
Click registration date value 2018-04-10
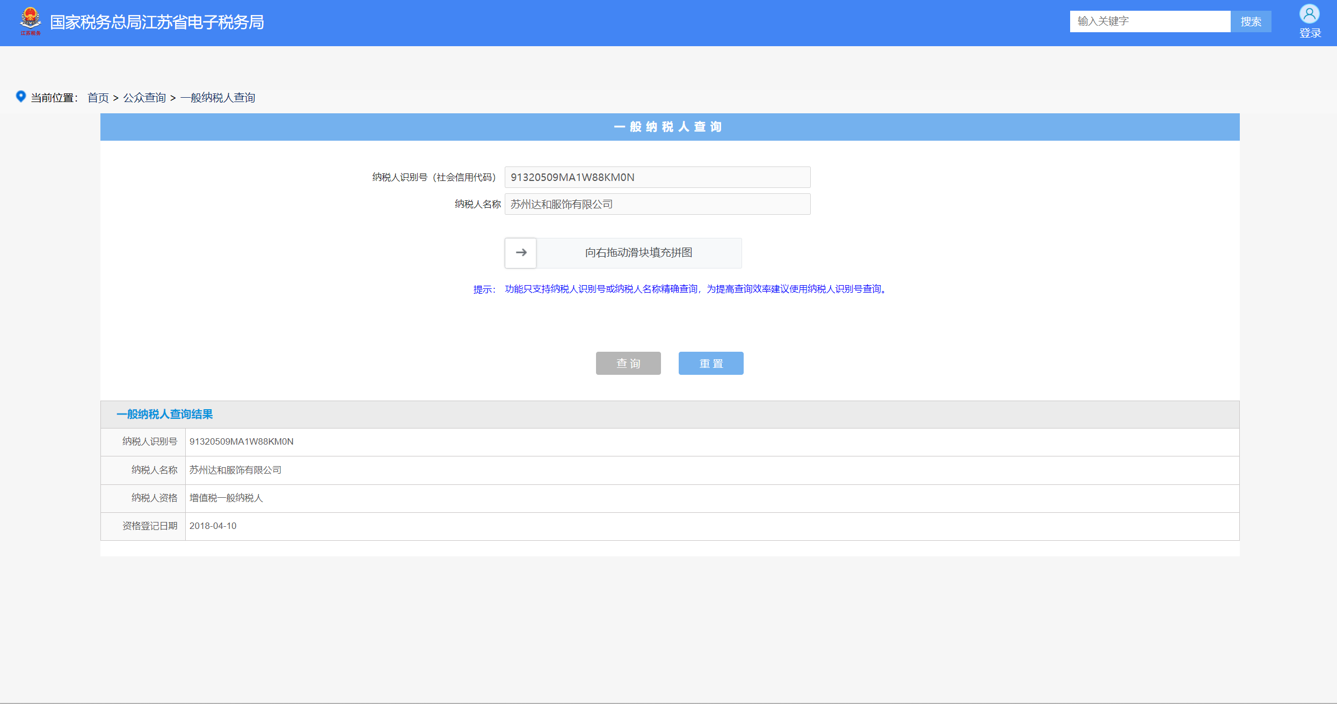point(213,526)
